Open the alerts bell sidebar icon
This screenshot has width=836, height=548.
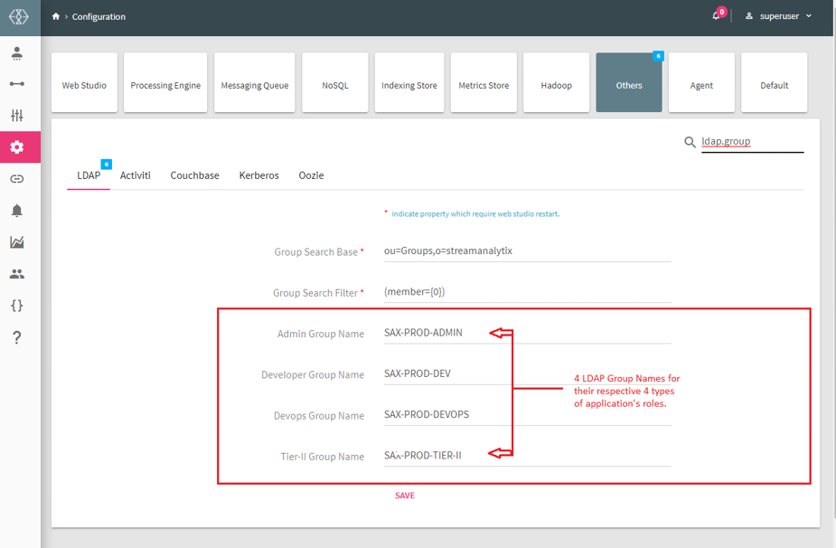pyautogui.click(x=17, y=211)
